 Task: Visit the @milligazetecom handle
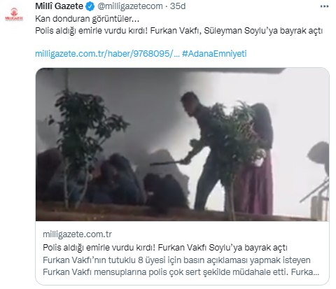[130, 6]
